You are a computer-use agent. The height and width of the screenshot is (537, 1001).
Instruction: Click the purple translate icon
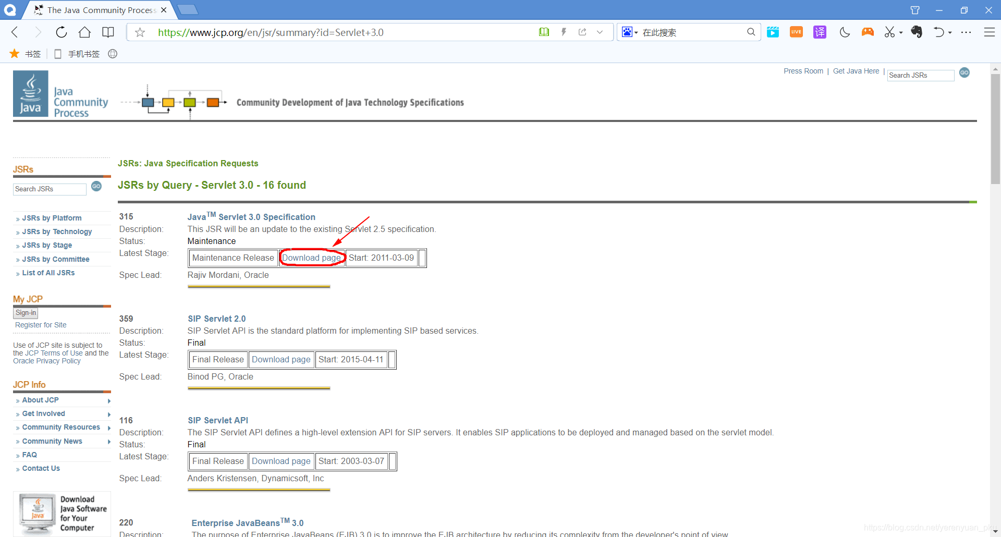pyautogui.click(x=820, y=32)
